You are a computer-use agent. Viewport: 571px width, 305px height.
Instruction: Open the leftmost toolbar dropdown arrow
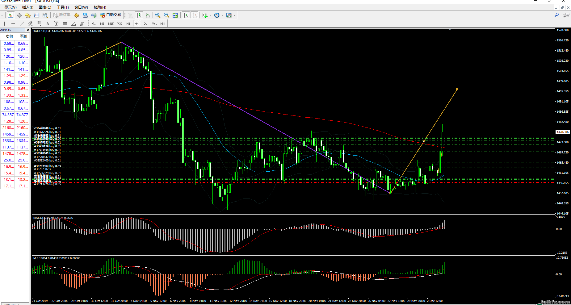pyautogui.click(x=2, y=15)
